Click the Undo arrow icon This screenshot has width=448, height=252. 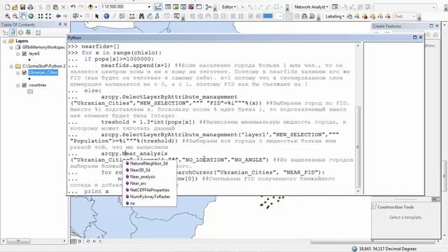tap(73, 7)
